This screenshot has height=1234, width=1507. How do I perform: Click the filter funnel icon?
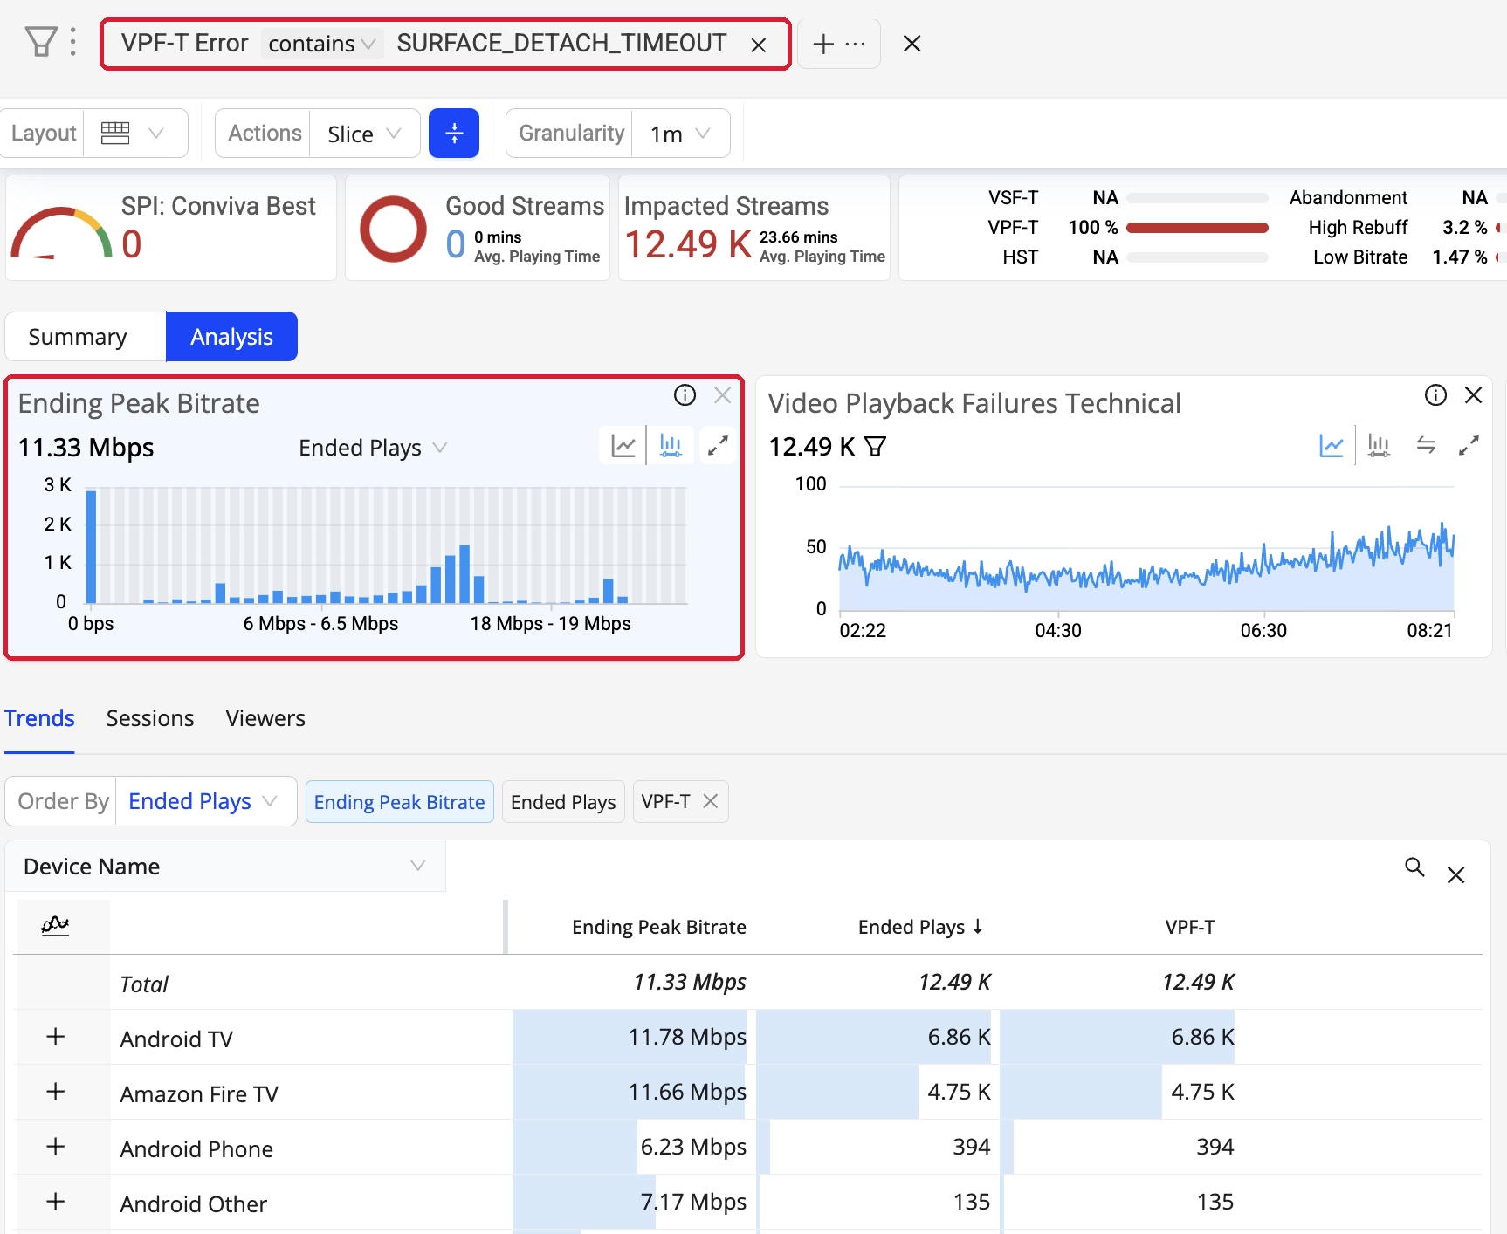(40, 42)
